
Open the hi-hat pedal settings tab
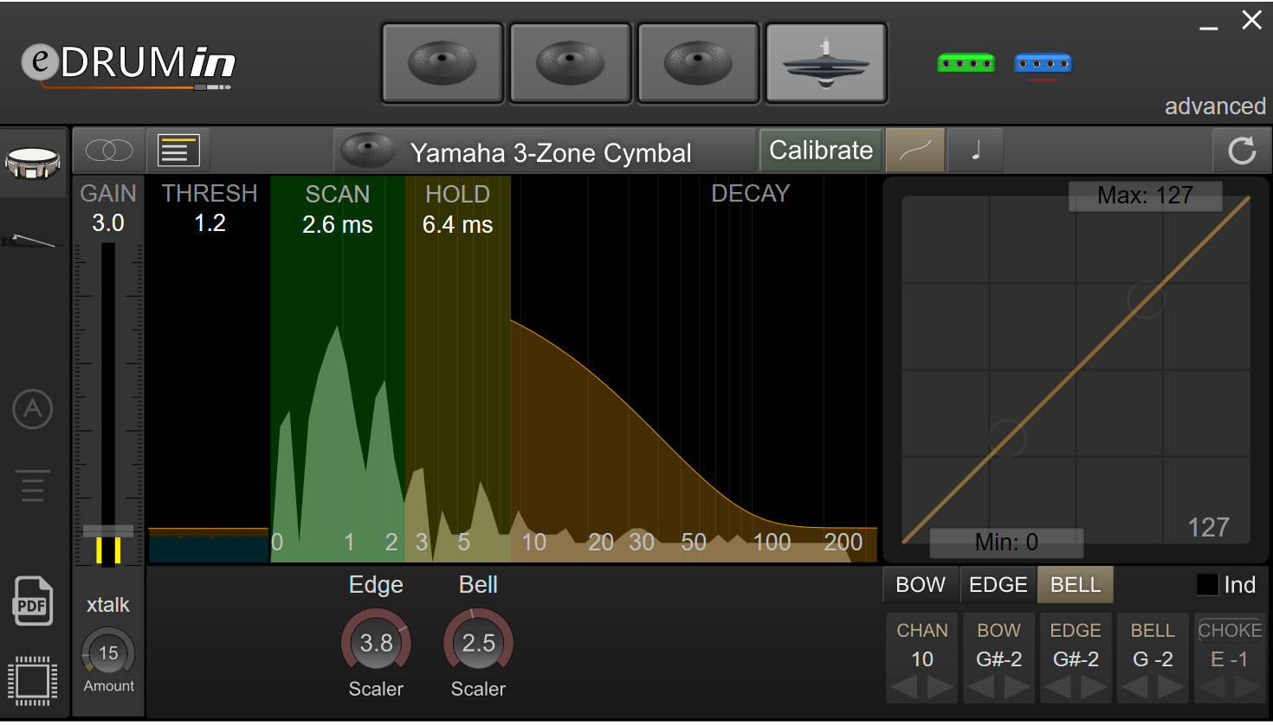click(x=33, y=240)
